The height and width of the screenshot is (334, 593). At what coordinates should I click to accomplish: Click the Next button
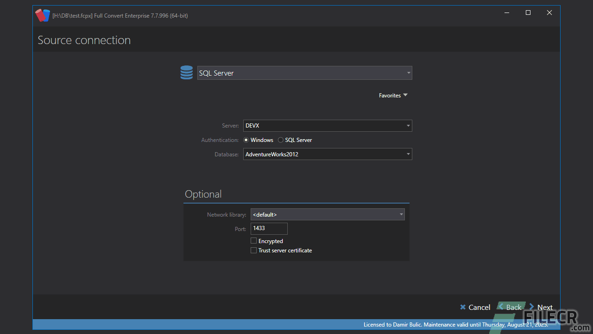[x=545, y=307]
